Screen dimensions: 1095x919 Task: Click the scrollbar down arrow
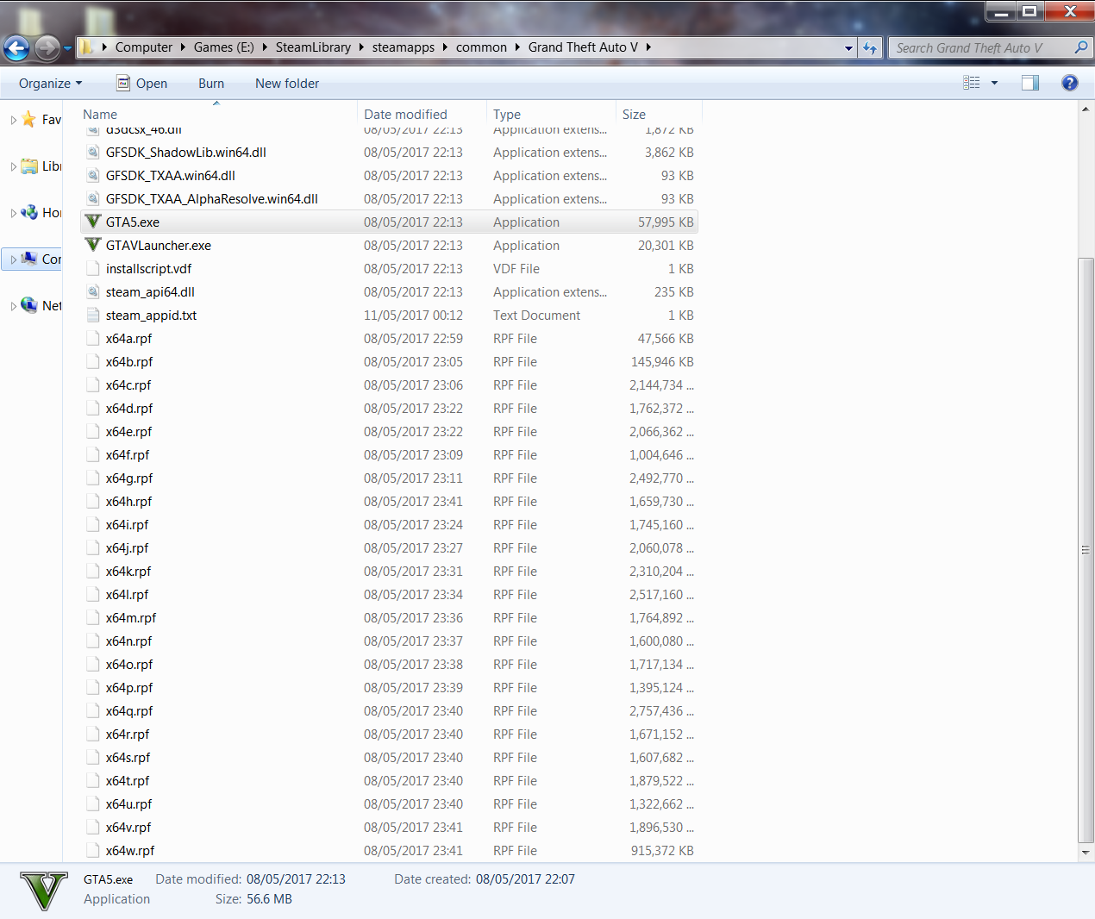click(x=1086, y=852)
